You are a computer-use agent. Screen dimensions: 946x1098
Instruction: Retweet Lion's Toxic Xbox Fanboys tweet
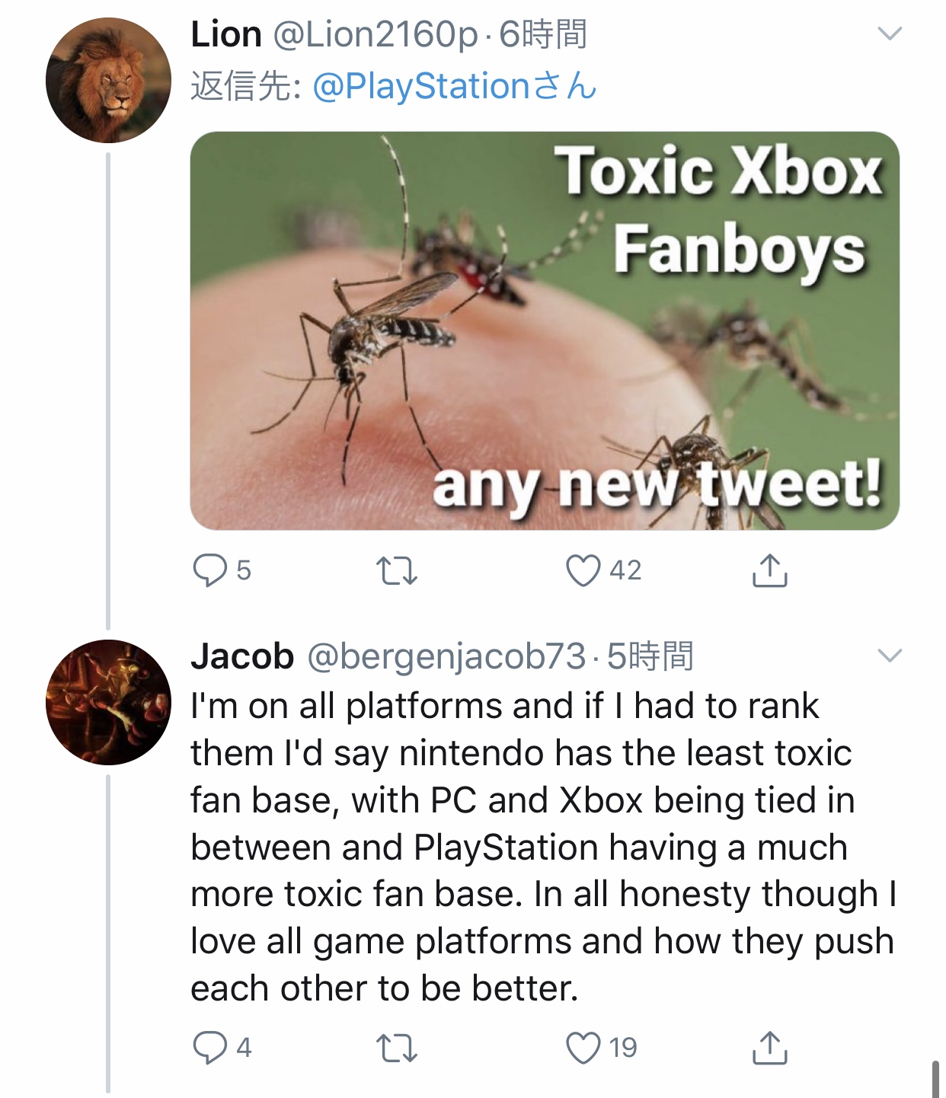coord(397,570)
